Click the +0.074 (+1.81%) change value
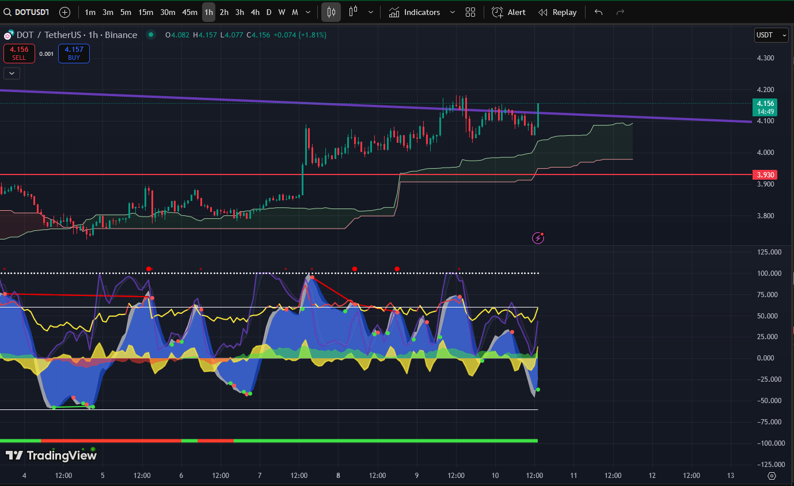This screenshot has height=486, width=794. point(300,35)
